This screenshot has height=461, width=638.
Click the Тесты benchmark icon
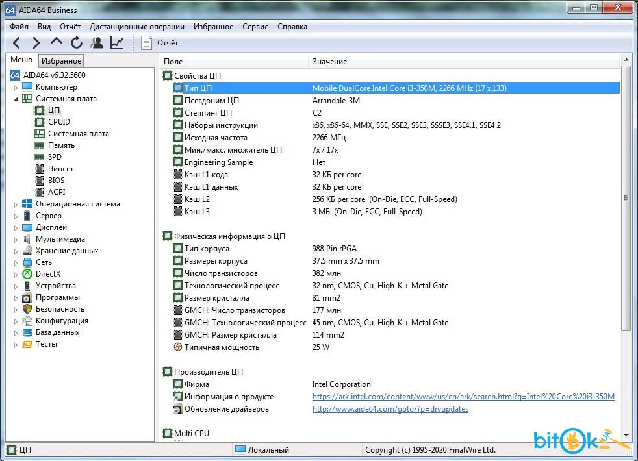27,344
